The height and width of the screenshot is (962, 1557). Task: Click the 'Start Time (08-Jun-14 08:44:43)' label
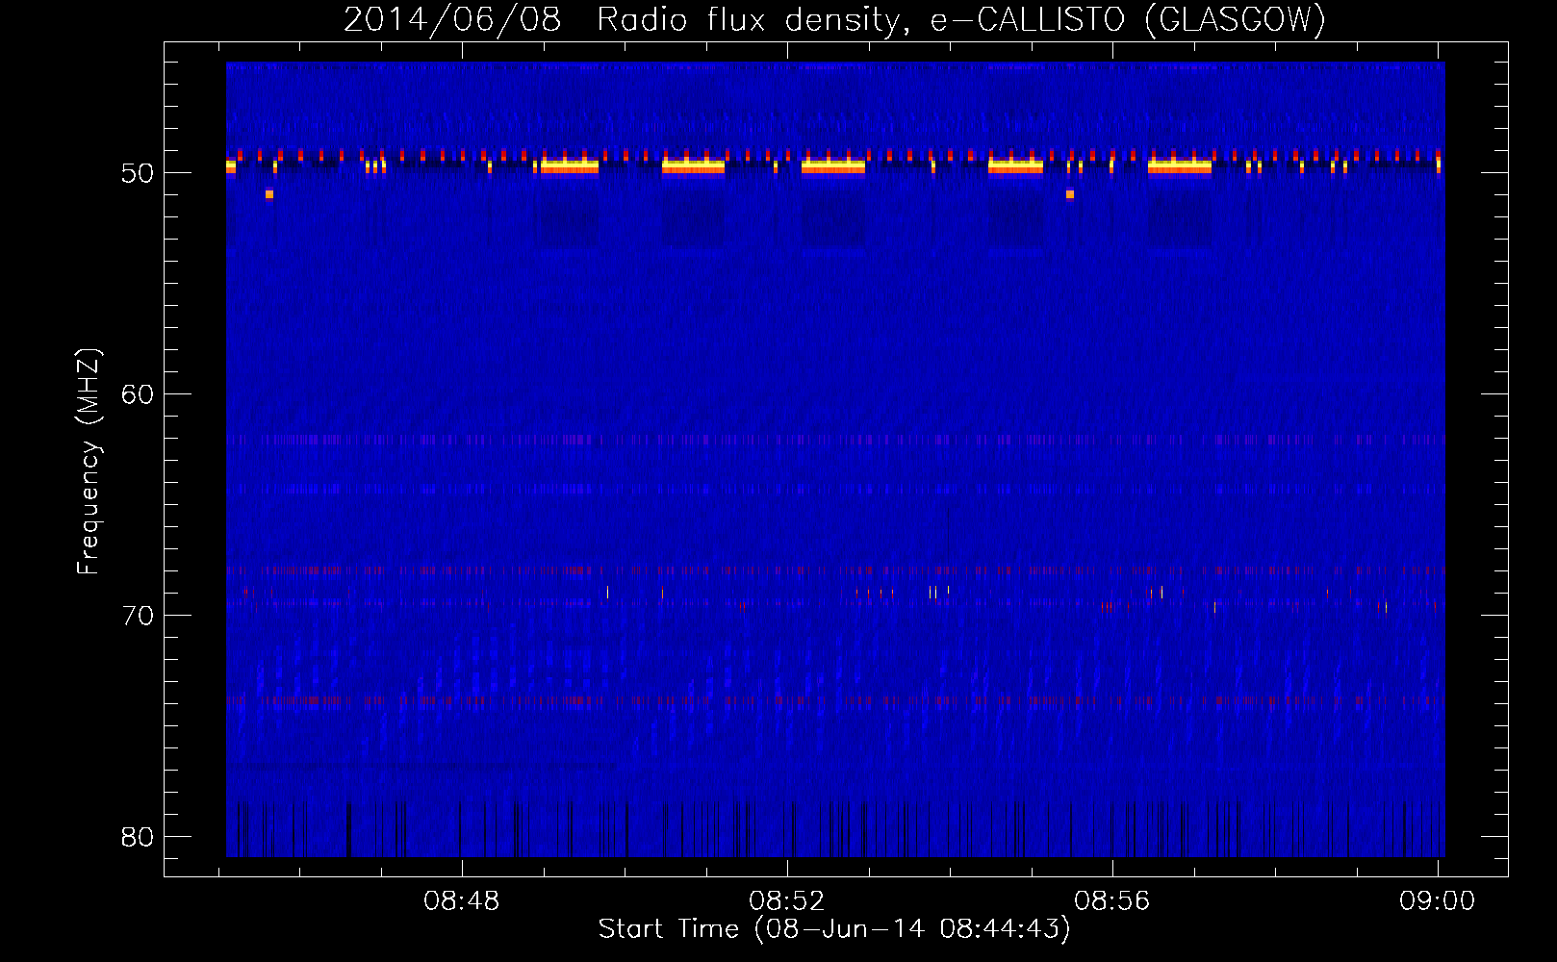pos(834,929)
